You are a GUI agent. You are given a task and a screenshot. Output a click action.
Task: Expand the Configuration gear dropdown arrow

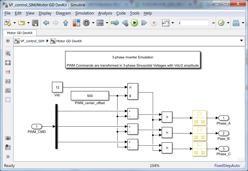(93, 23)
